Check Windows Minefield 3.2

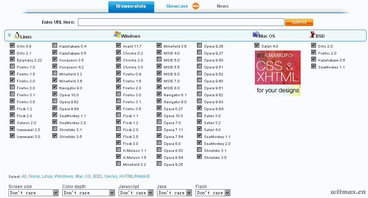118,163
